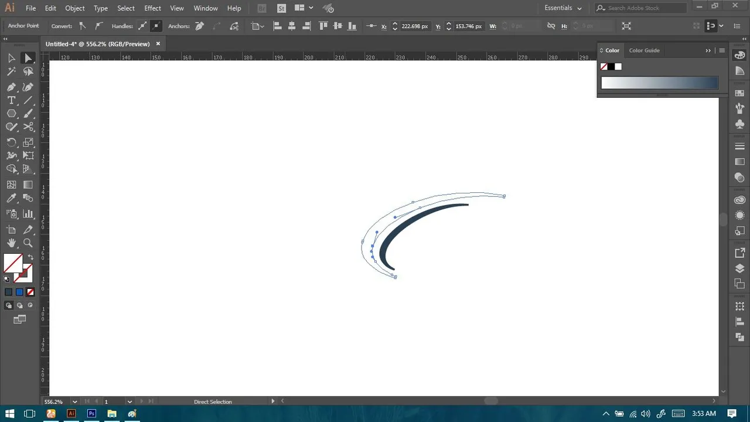Select the Free Transform tool
The image size is (750, 422).
point(28,156)
